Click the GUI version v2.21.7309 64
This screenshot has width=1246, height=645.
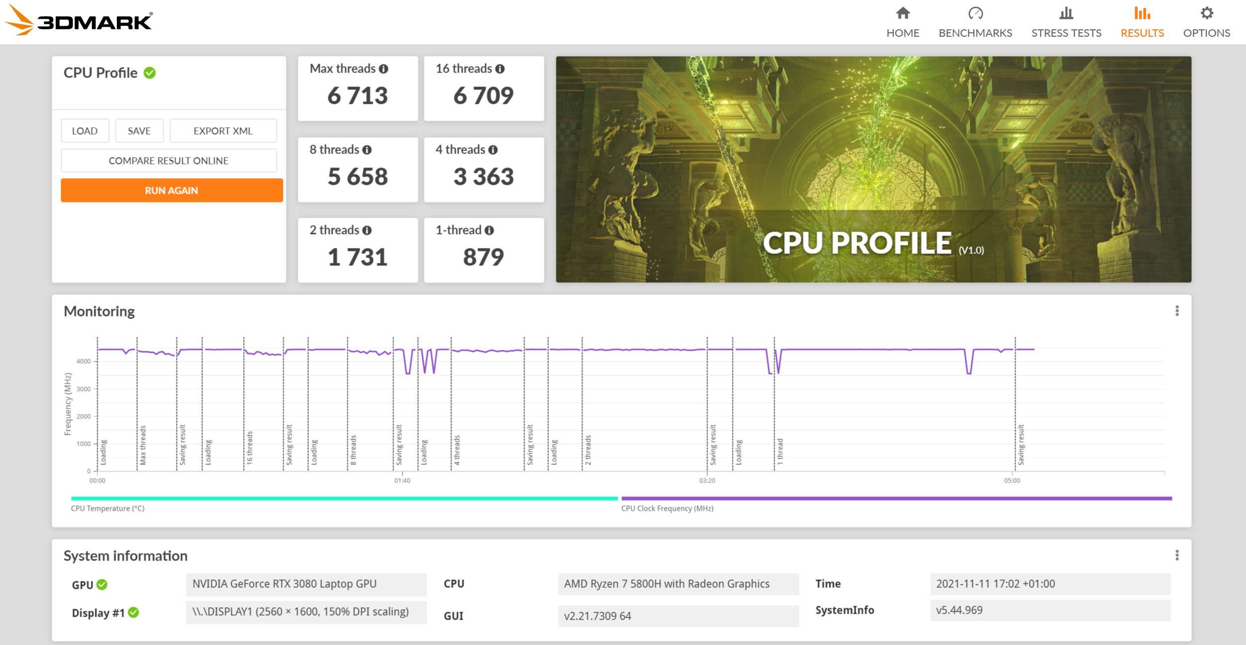678,616
